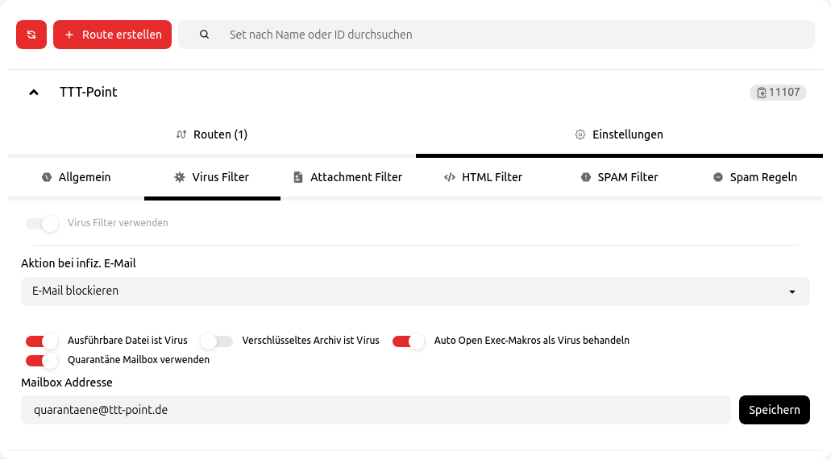Viewport: 831px width, 459px height.
Task: Open the Aktion bei infiz. E-Mail dropdown
Action: pyautogui.click(x=415, y=292)
